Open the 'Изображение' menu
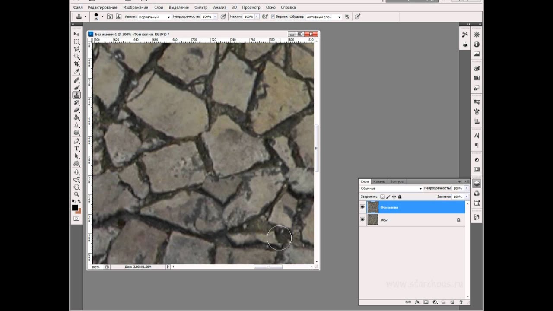The height and width of the screenshot is (311, 553). tap(135, 7)
